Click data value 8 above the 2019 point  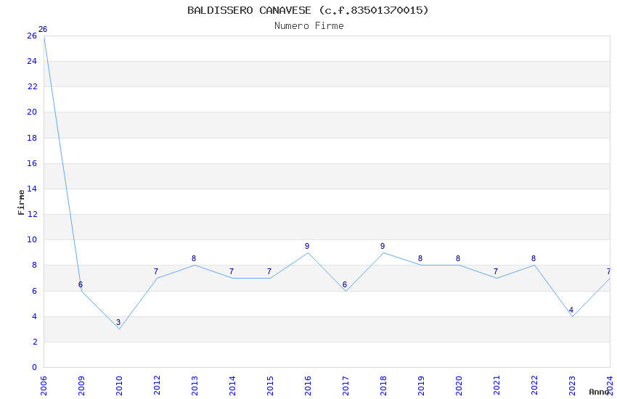(x=420, y=258)
